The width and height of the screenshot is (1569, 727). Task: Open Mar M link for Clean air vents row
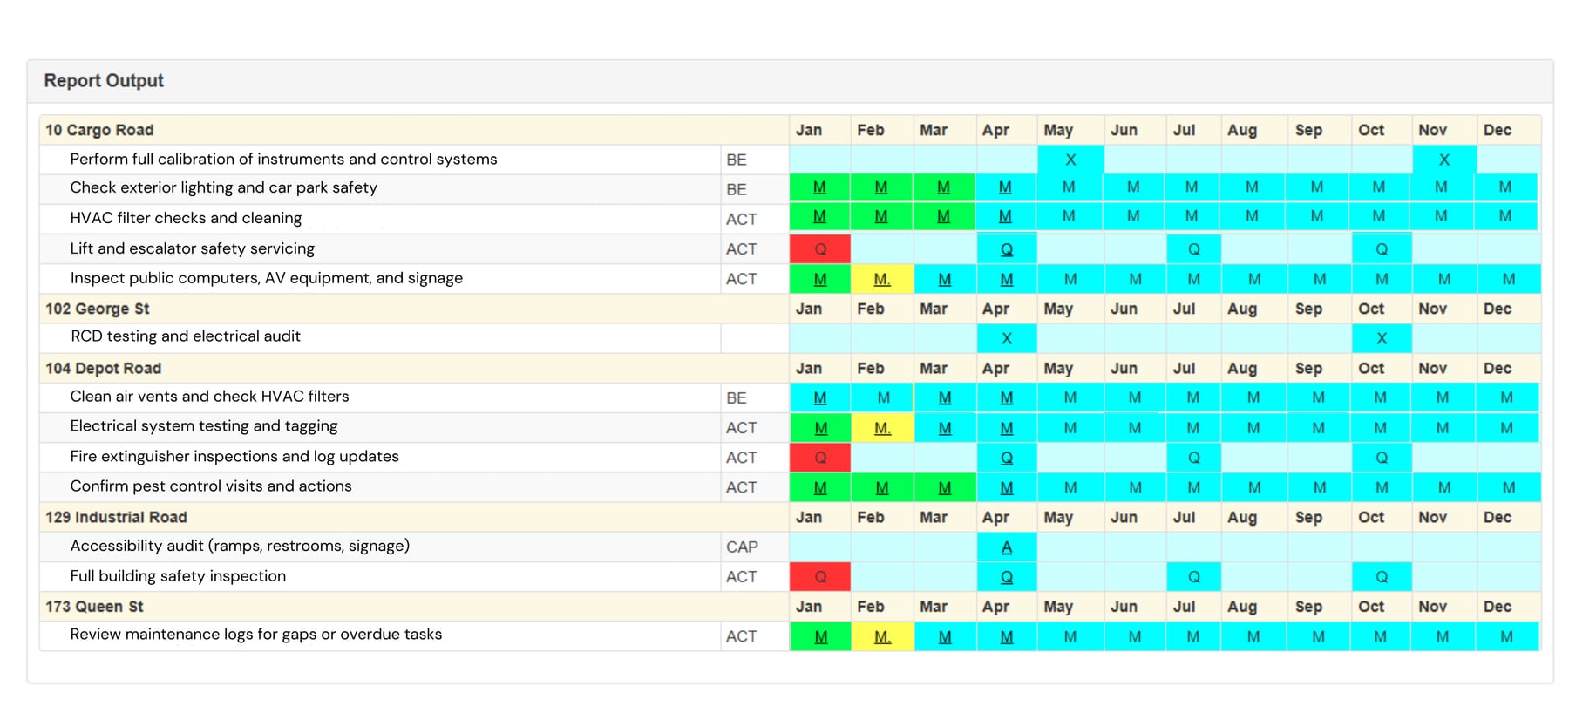pyautogui.click(x=945, y=397)
